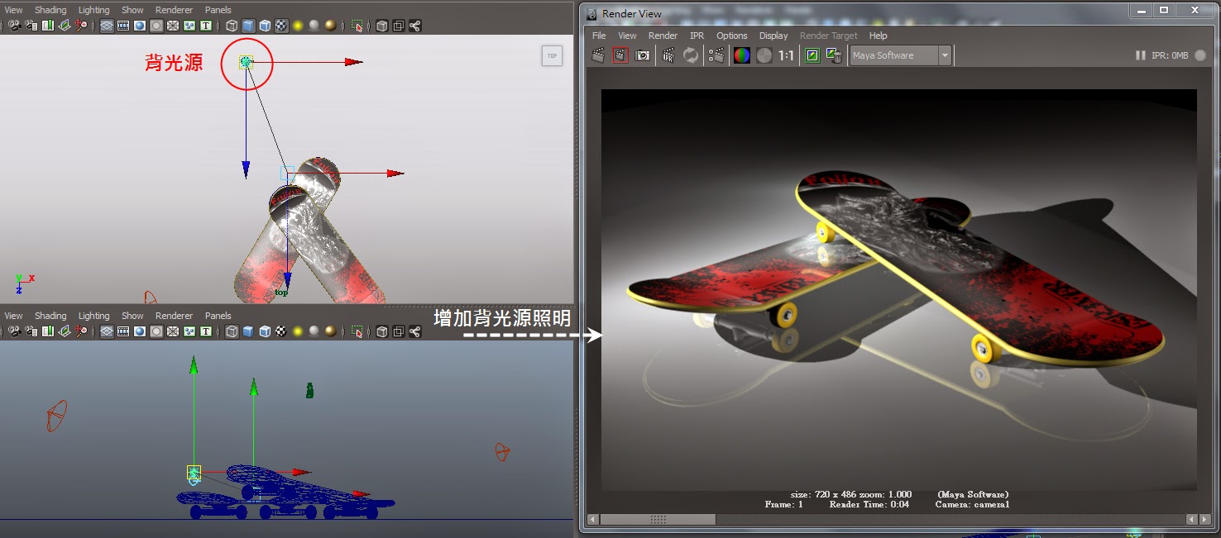The image size is (1221, 538).
Task: Take a render snapshot with the camera icon
Action: tap(642, 55)
